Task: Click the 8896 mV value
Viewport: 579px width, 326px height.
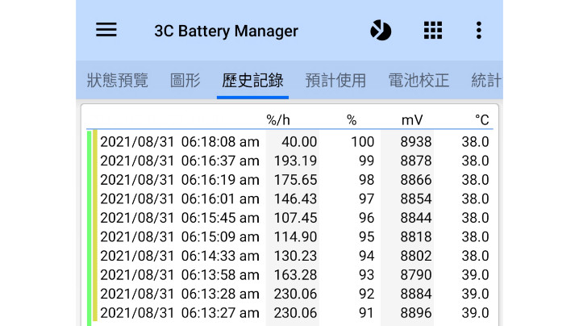Action: click(416, 313)
